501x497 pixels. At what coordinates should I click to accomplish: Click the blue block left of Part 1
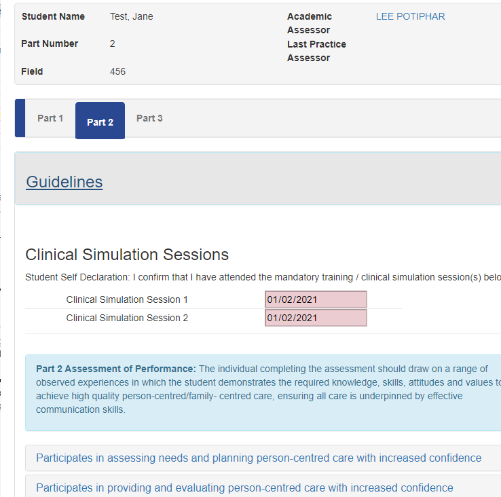point(20,118)
